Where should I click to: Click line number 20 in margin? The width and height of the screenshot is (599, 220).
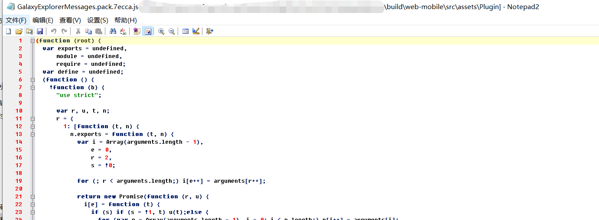click(19, 189)
